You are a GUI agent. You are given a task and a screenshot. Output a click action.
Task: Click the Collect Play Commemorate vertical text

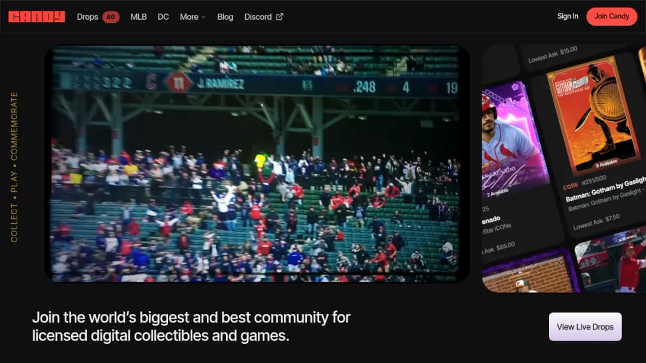(14, 167)
